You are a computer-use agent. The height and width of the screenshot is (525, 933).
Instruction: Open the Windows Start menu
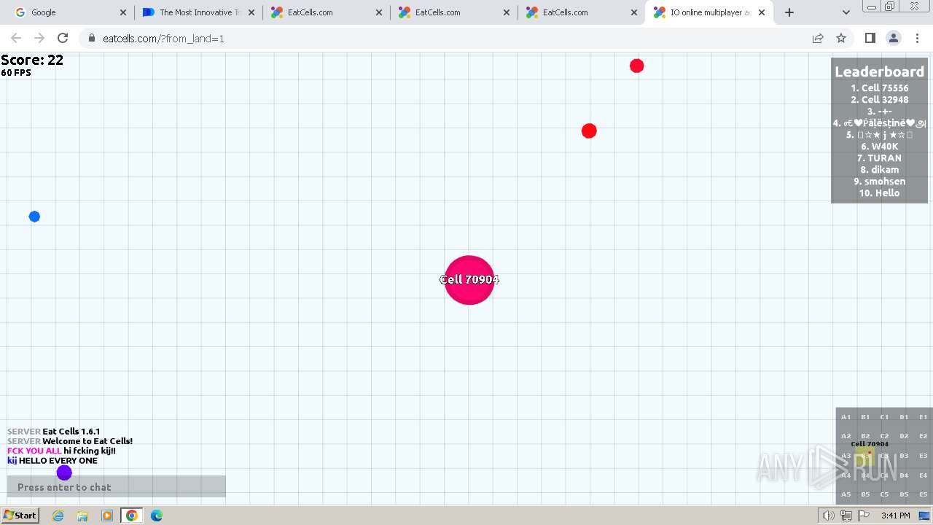[20, 516]
